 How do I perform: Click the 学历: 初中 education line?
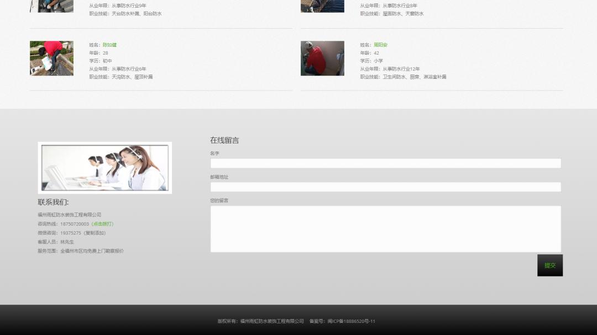(101, 61)
